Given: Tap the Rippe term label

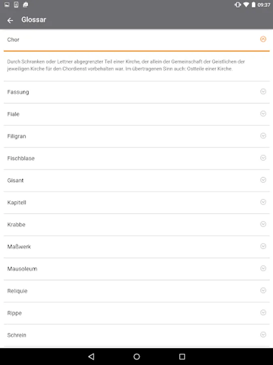Looking at the screenshot, I should [15, 313].
